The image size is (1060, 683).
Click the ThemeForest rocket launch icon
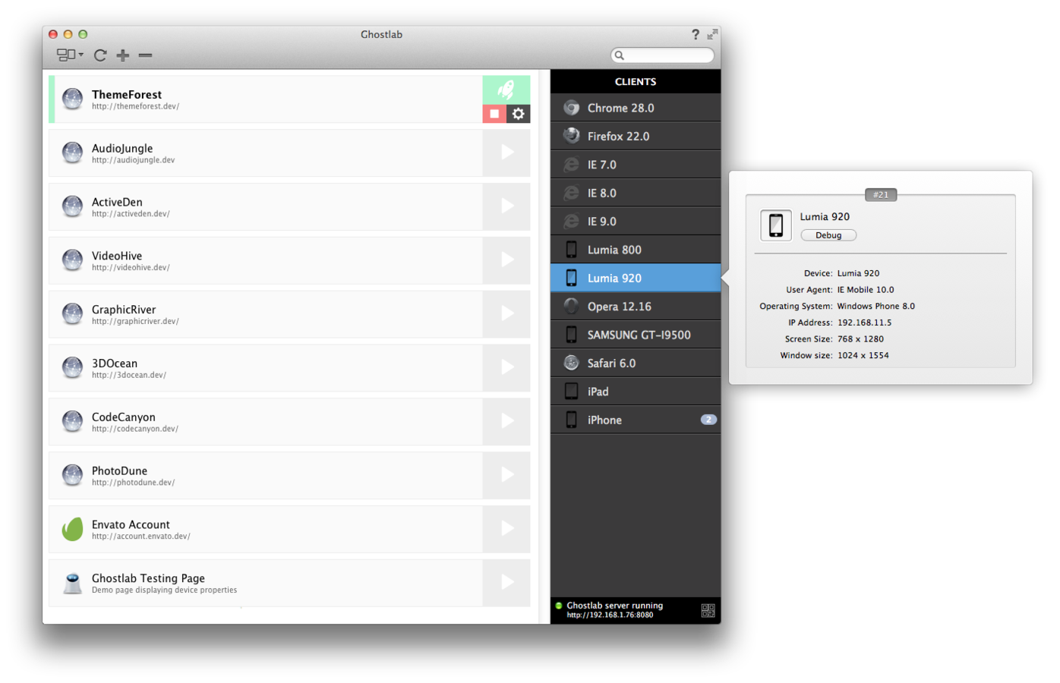pyautogui.click(x=506, y=90)
